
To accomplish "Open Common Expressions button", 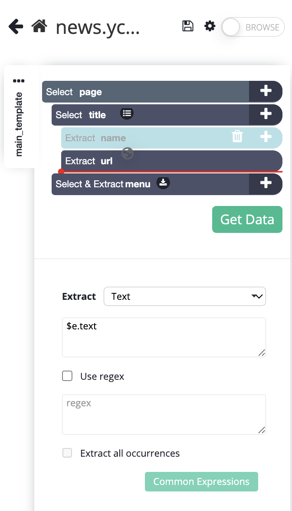I will pyautogui.click(x=201, y=481).
